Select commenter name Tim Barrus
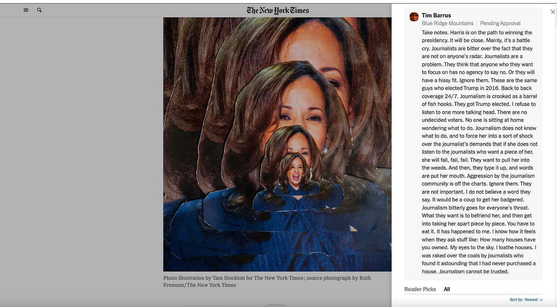The height and width of the screenshot is (307, 557). [x=436, y=15]
